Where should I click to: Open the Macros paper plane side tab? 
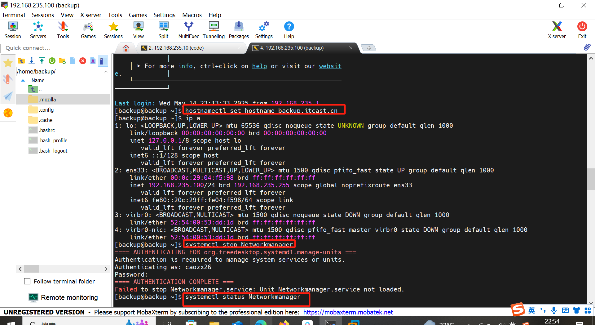[x=8, y=96]
